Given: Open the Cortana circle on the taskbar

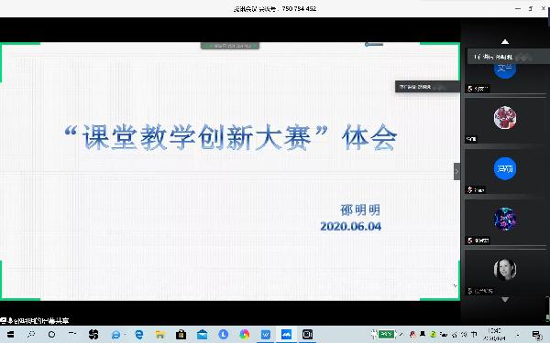Looking at the screenshot, I should point(51,335).
